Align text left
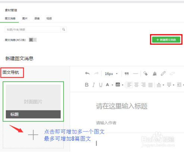Screen dimensions: 184x152 pos(129,85)
